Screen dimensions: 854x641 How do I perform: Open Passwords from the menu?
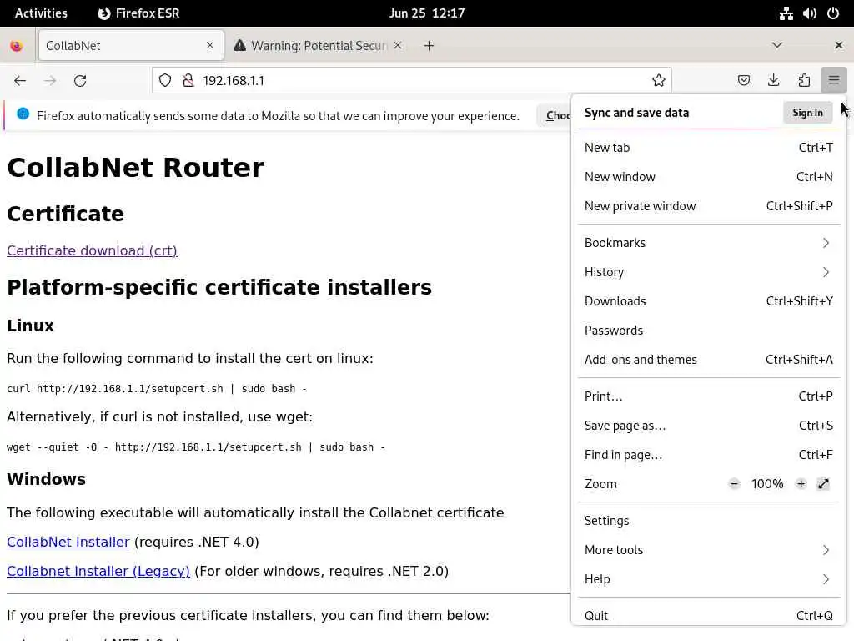tap(709, 331)
